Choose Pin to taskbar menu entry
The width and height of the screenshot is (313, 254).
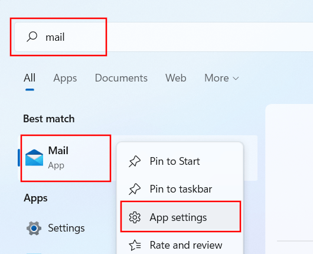[180, 189]
